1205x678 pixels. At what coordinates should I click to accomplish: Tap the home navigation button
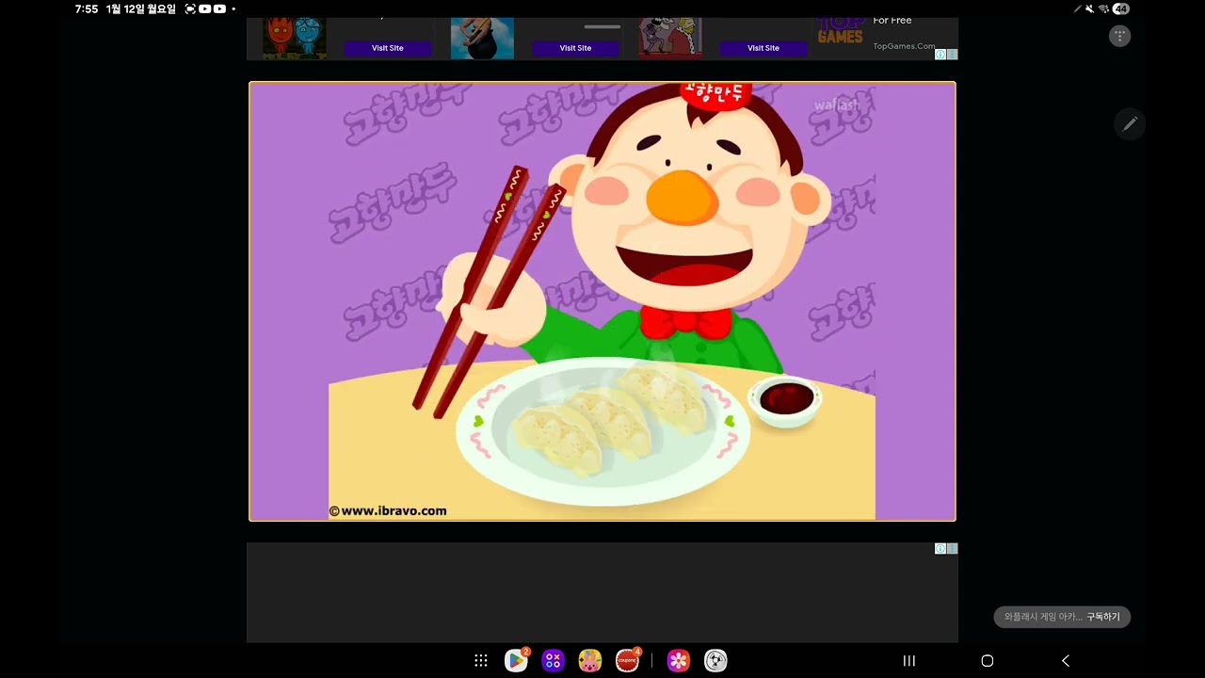(x=988, y=661)
